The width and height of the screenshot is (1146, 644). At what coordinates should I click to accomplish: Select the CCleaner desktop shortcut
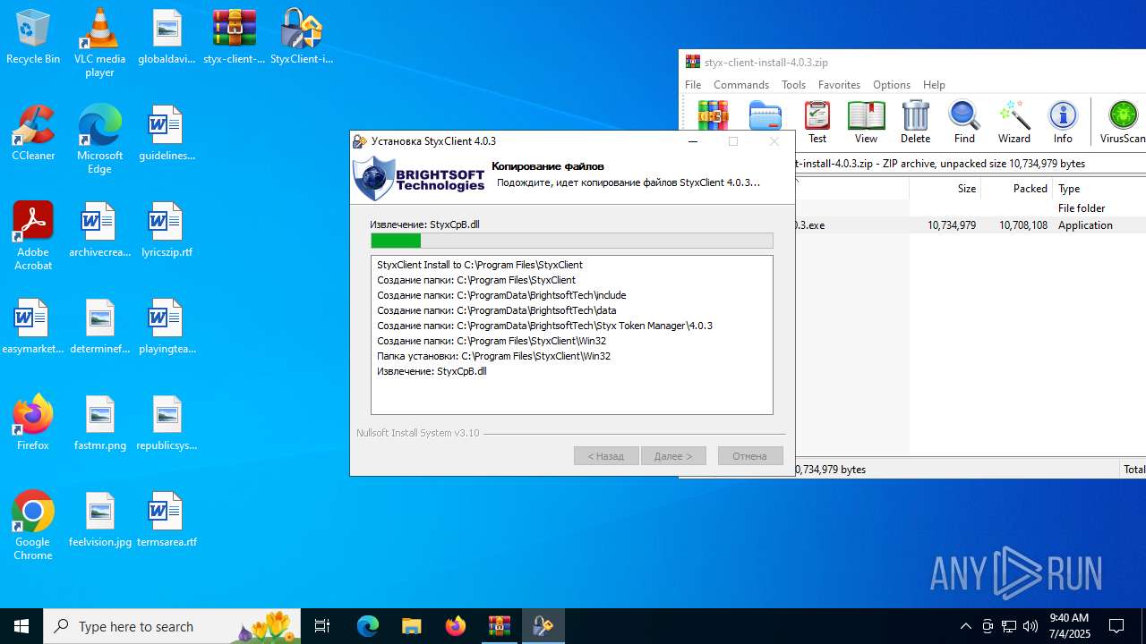pos(33,133)
